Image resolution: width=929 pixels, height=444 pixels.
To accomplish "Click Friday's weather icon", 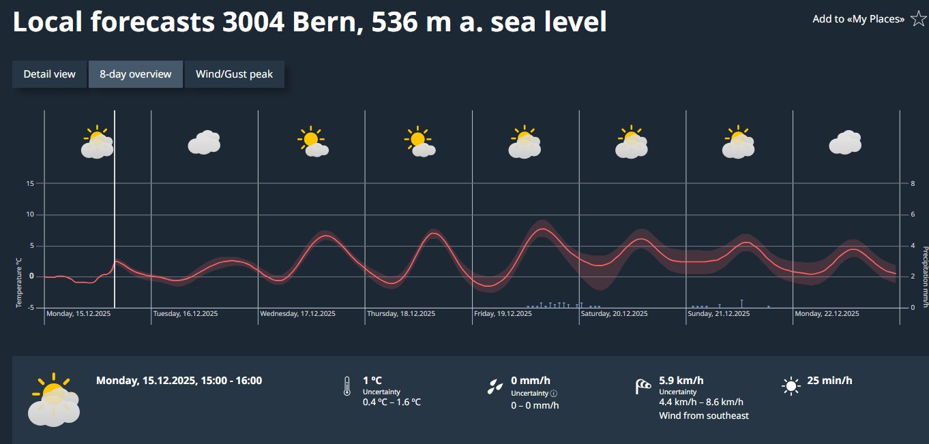I will point(525,142).
